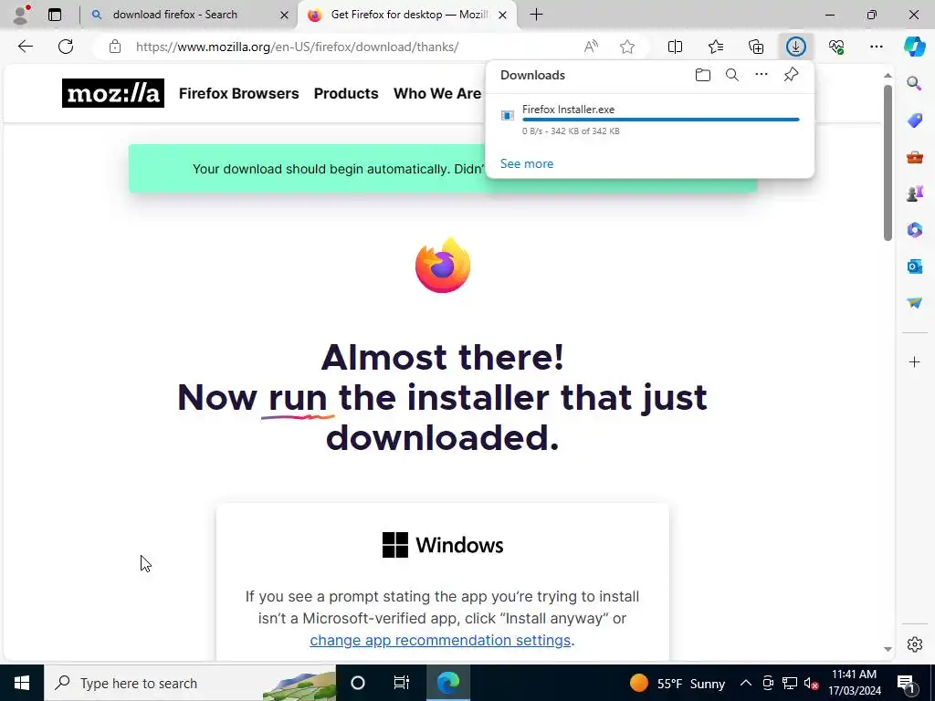Screen dimensions: 935x701
Task: Open Cortana circle icon on taskbar
Action: [358, 683]
